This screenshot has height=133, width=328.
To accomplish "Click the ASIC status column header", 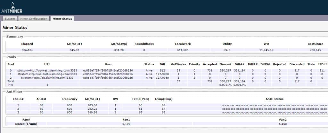I will click(x=274, y=99).
